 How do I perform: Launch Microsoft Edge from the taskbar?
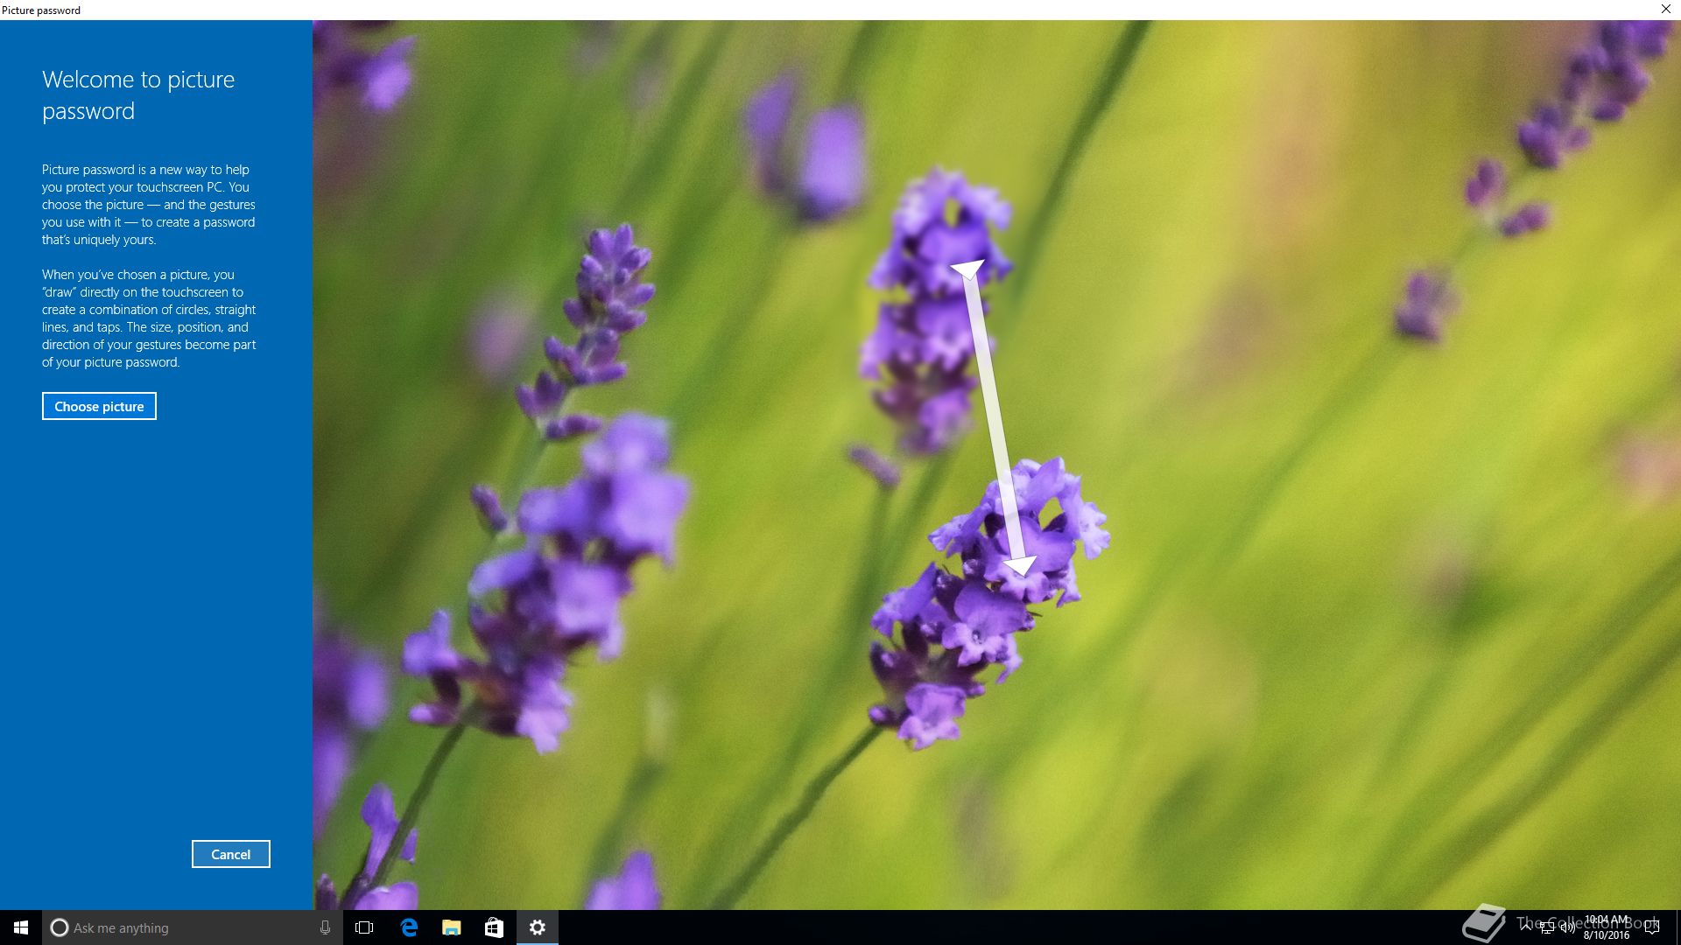click(408, 927)
